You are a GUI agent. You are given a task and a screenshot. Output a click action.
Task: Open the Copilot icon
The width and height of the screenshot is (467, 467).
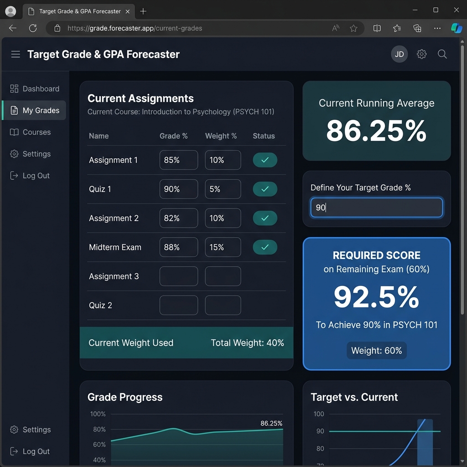pyautogui.click(x=456, y=28)
